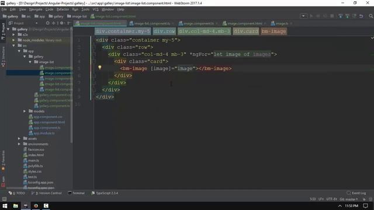
Task: Open Windows notification center icon
Action: tap(365, 206)
